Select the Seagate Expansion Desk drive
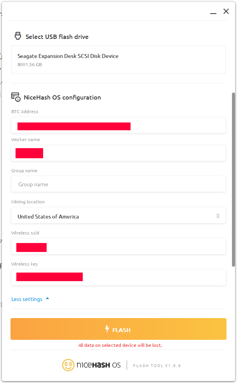The image size is (237, 383). 118,59
